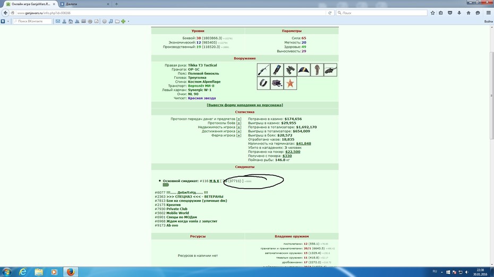Open the $330 poker received link
Image resolution: width=494 pixels, height=277 pixels.
[287, 156]
